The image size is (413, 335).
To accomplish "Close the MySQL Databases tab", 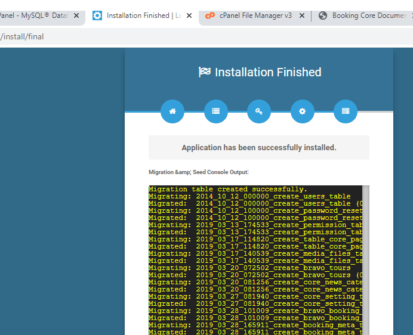I will 76,15.
